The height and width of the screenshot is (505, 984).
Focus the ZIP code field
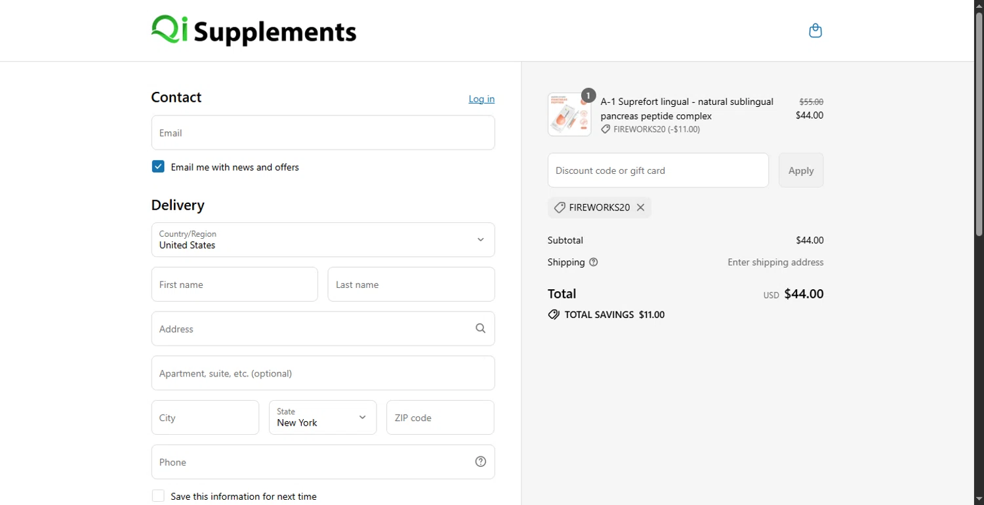click(440, 417)
